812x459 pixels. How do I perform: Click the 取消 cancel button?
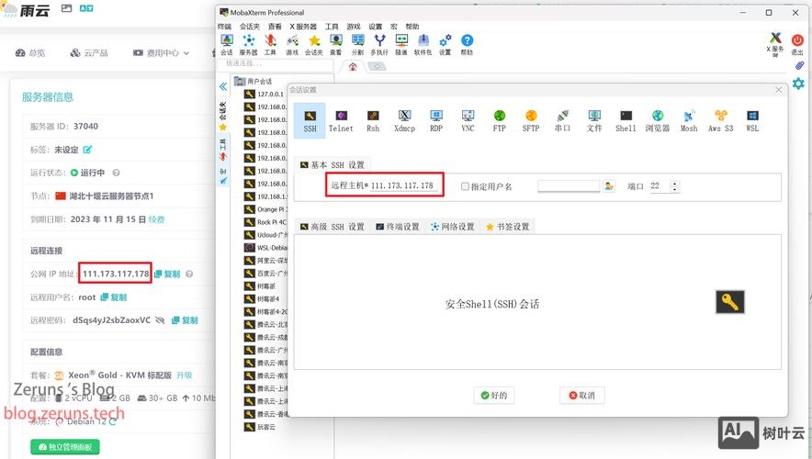coord(581,396)
